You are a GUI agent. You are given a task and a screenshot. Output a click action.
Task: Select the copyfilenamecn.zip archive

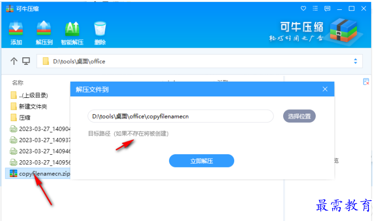pos(38,174)
